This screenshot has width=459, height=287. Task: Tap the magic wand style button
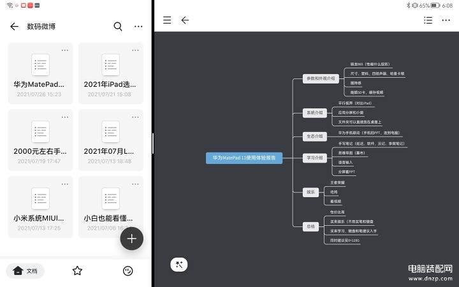[179, 265]
